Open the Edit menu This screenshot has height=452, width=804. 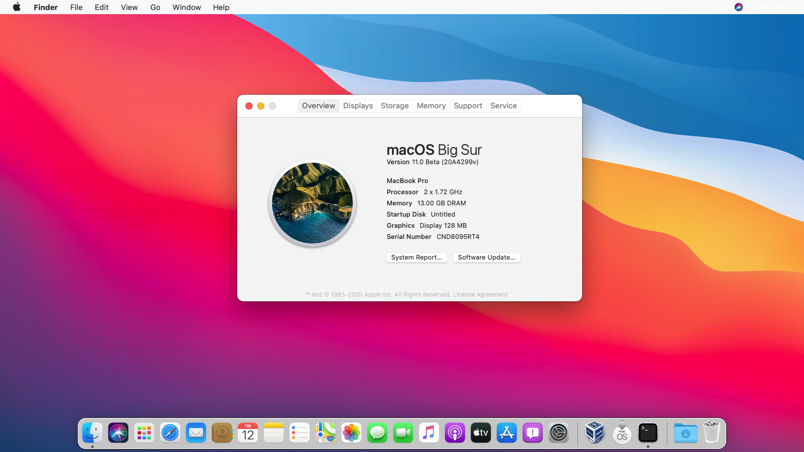[102, 7]
